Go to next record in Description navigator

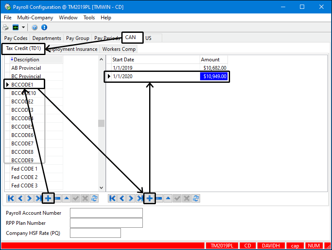click(x=29, y=198)
